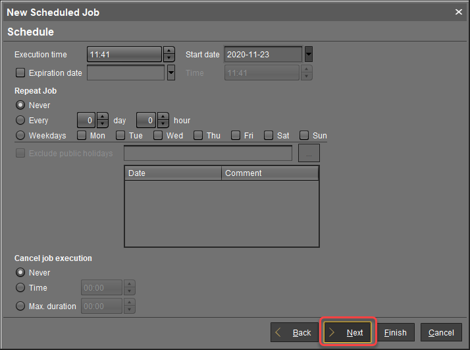This screenshot has width=470, height=350.
Task: Click the Comment column header
Action: coord(270,173)
